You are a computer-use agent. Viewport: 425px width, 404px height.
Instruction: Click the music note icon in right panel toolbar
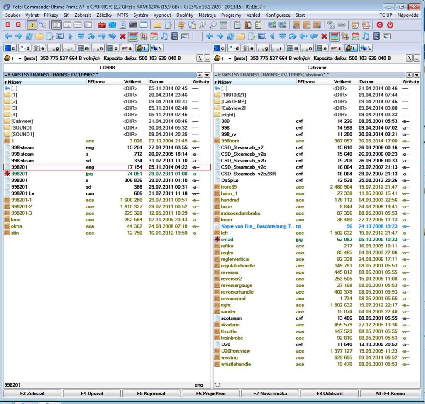click(366, 37)
